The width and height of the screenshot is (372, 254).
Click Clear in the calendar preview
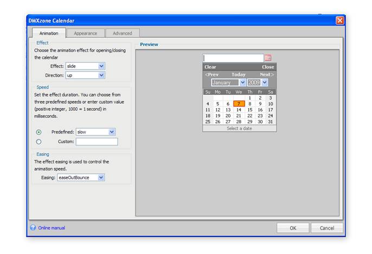pos(210,67)
